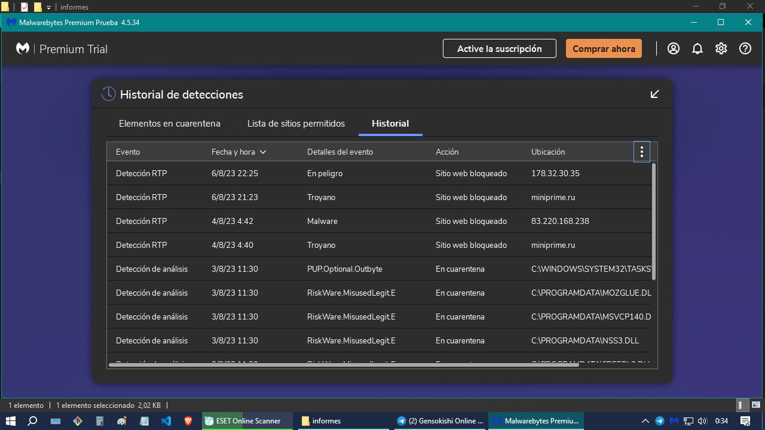Open the on-screen keyboard taskbar icon
765x430 pixels.
[x=55, y=420]
